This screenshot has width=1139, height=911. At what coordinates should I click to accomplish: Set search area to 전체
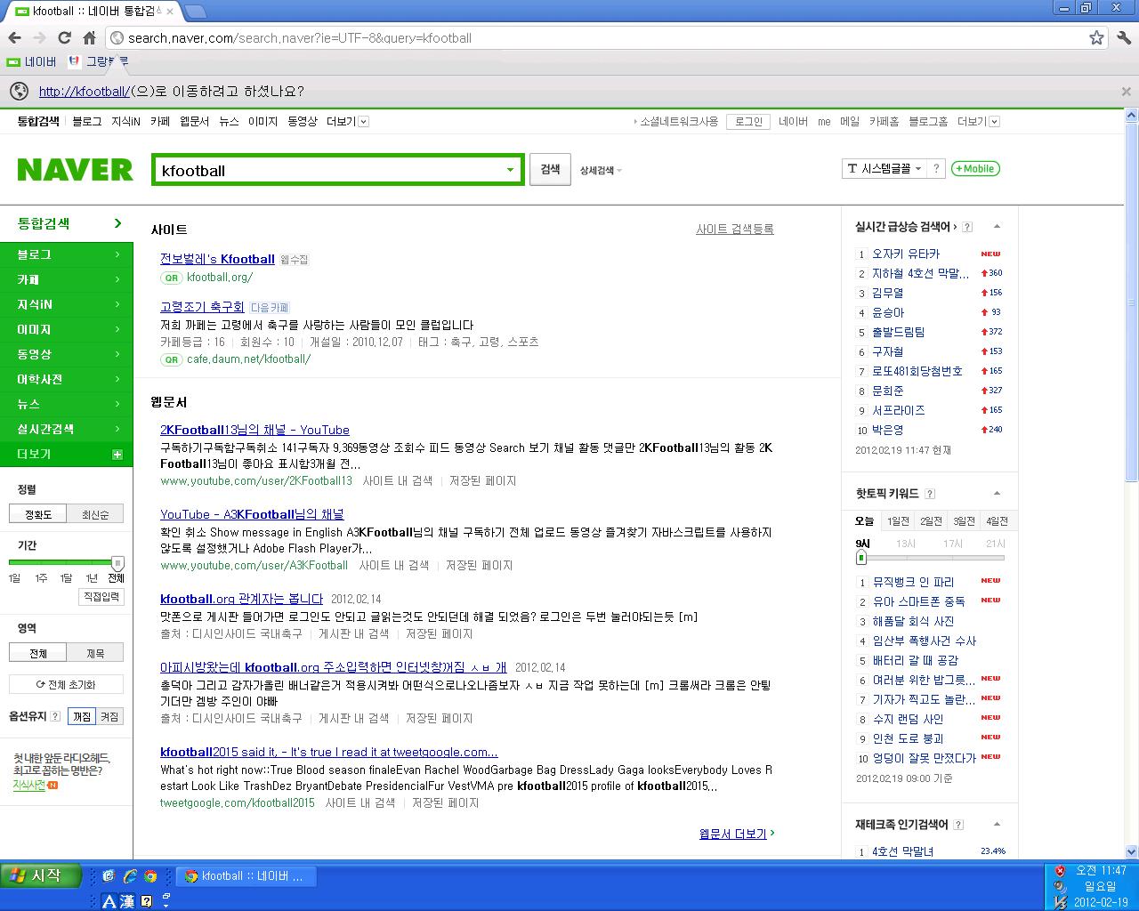(x=38, y=653)
